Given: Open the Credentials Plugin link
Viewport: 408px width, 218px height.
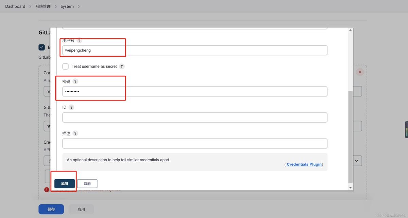Looking at the screenshot, I should pos(304,164).
